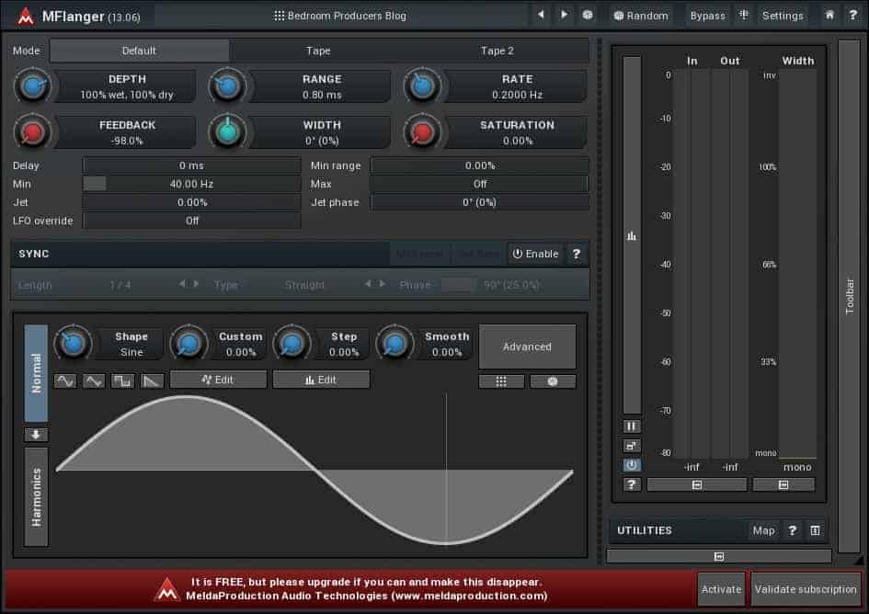Enable the Sync section
The width and height of the screenshot is (869, 614).
point(535,254)
